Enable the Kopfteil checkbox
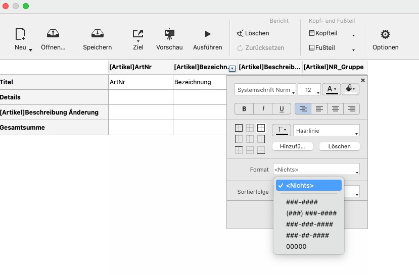The image size is (419, 275). coord(312,33)
